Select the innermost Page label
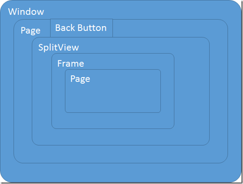Screen dimensions: 243x184 [x=80, y=79]
